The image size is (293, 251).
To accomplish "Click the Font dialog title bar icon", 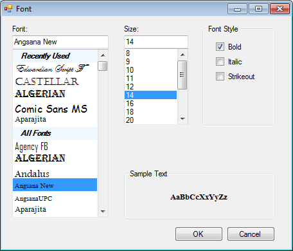I will click(8, 8).
